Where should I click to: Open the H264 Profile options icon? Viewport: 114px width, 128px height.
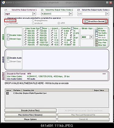coord(97,40)
